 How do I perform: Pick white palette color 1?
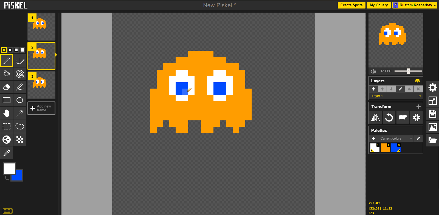[x=375, y=148]
